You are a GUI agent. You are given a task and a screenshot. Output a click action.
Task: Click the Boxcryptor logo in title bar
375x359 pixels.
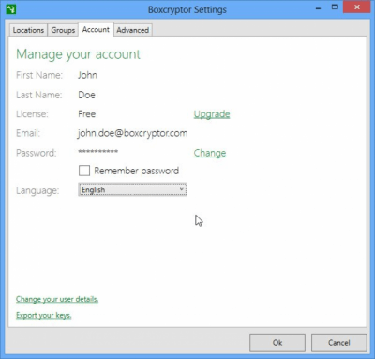(11, 9)
